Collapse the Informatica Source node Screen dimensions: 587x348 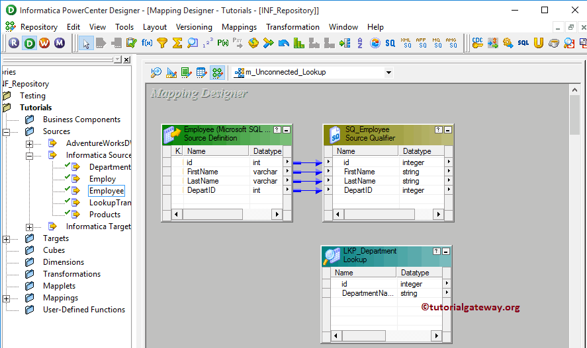[30, 156]
